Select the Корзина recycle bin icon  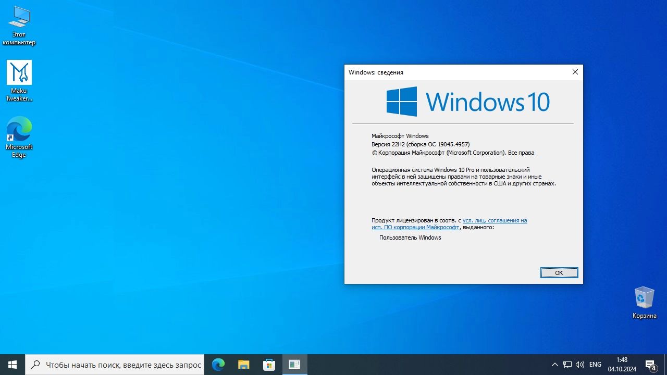[x=644, y=303]
